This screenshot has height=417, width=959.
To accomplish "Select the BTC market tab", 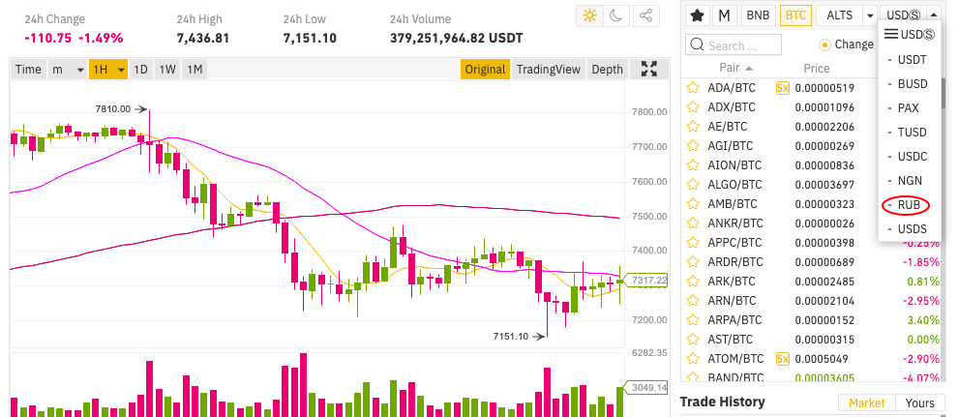I will [x=795, y=15].
